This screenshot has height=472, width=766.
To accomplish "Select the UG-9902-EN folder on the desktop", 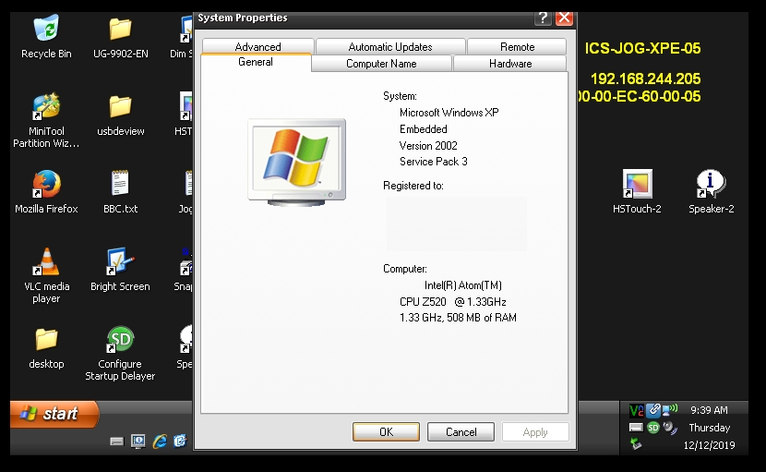I will coord(120,30).
